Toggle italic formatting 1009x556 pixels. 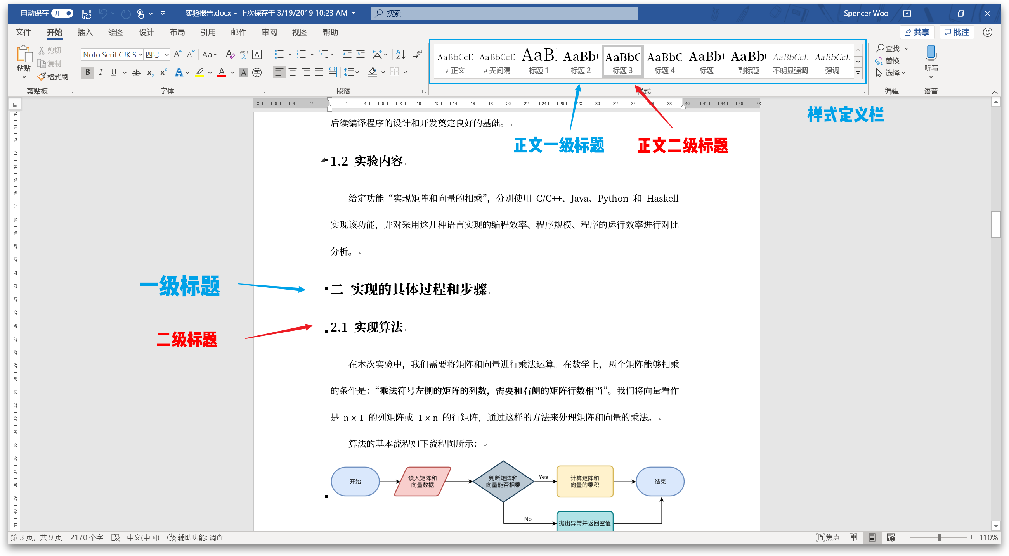click(101, 73)
